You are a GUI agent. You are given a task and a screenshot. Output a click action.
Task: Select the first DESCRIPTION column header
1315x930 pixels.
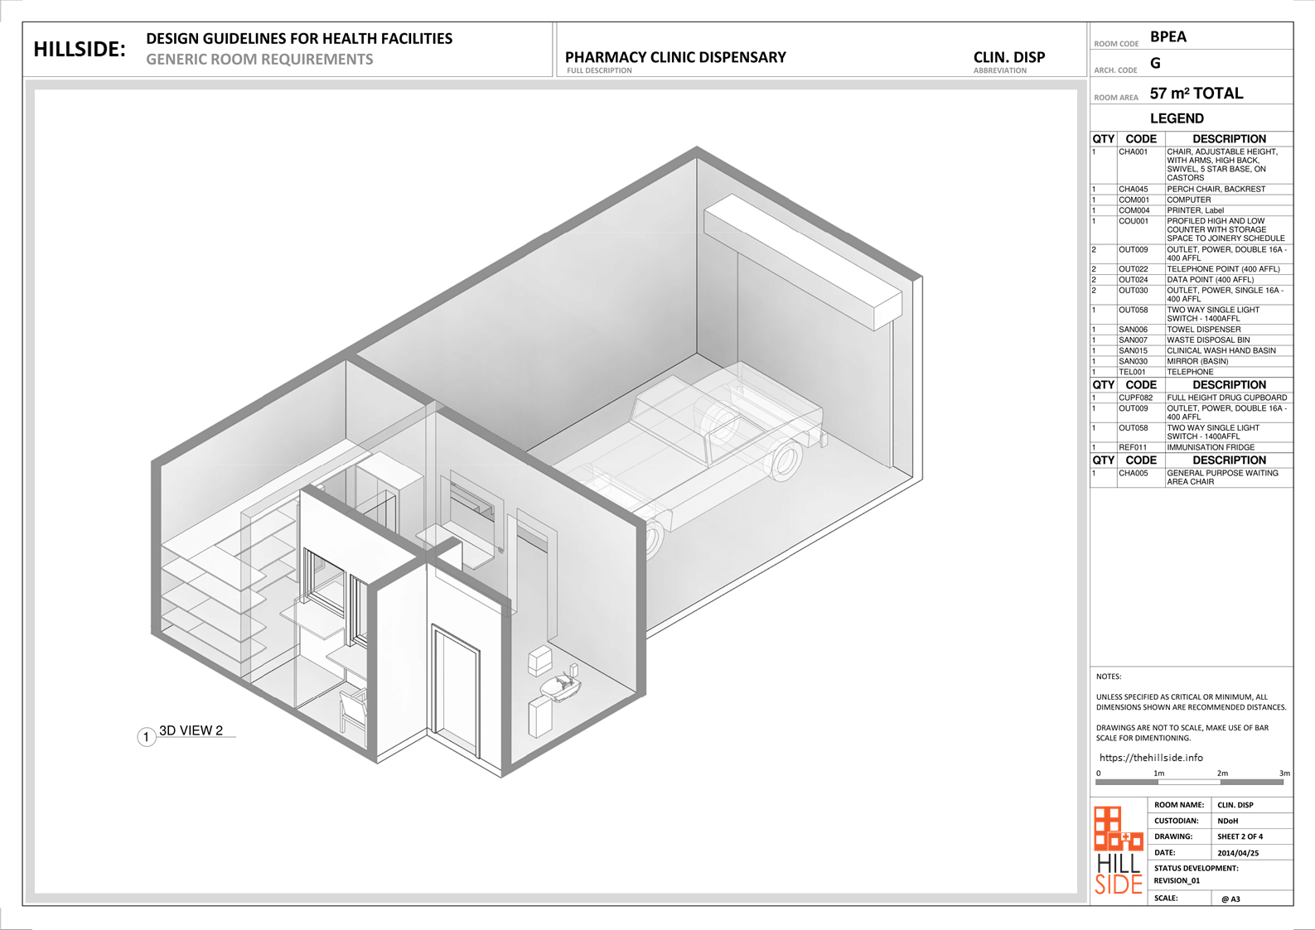(x=1228, y=139)
